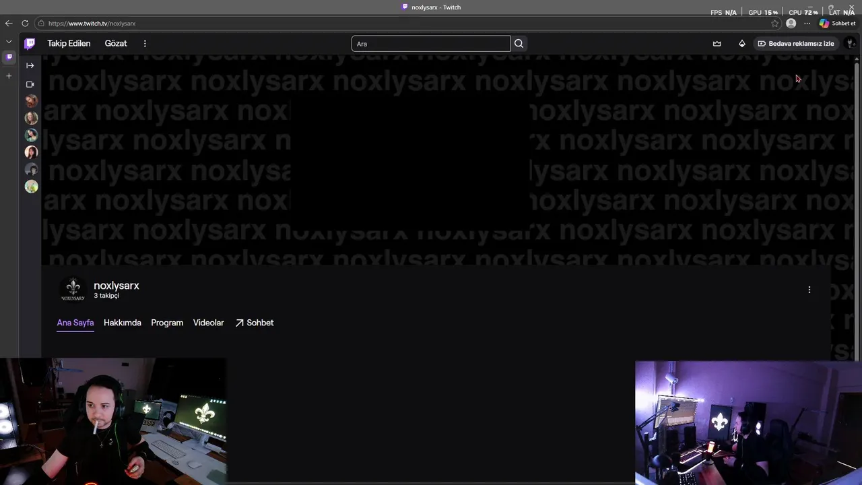The width and height of the screenshot is (862, 485).
Task: Open a new tab with the plus icon
Action: [x=9, y=75]
